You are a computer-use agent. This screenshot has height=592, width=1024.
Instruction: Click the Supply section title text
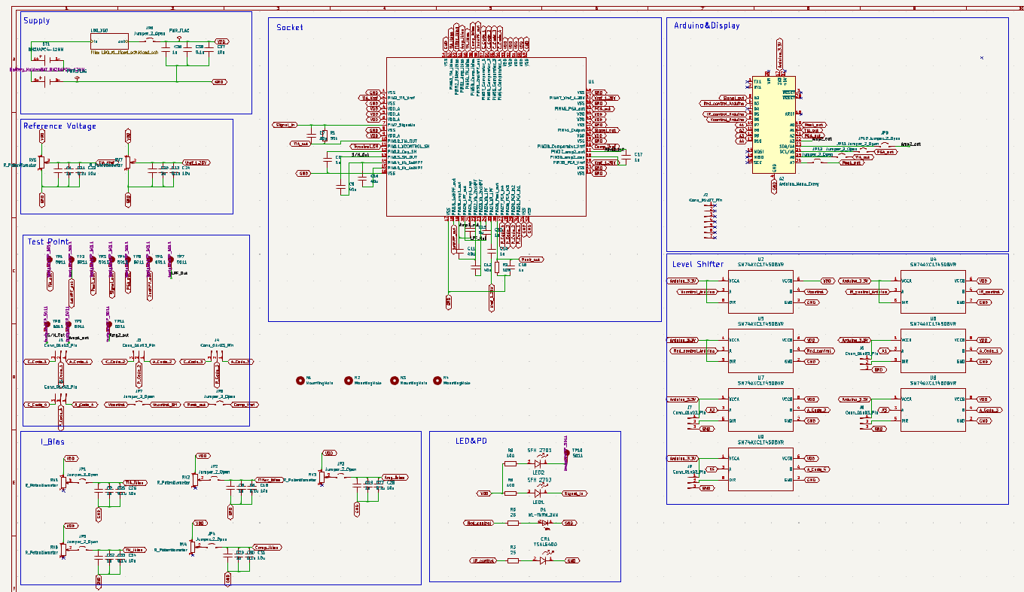pos(36,20)
